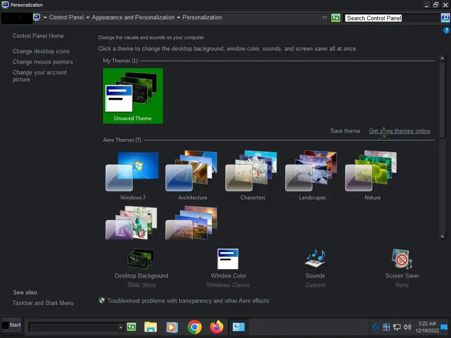The image size is (451, 338).
Task: Click the Start button
Action: 12,325
